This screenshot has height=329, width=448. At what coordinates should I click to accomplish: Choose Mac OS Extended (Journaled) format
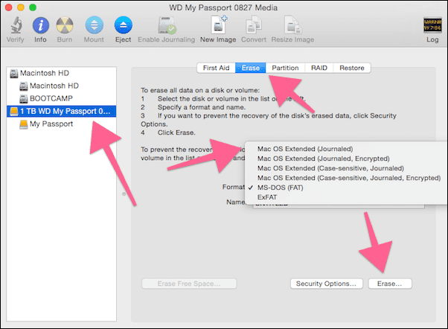click(346, 149)
